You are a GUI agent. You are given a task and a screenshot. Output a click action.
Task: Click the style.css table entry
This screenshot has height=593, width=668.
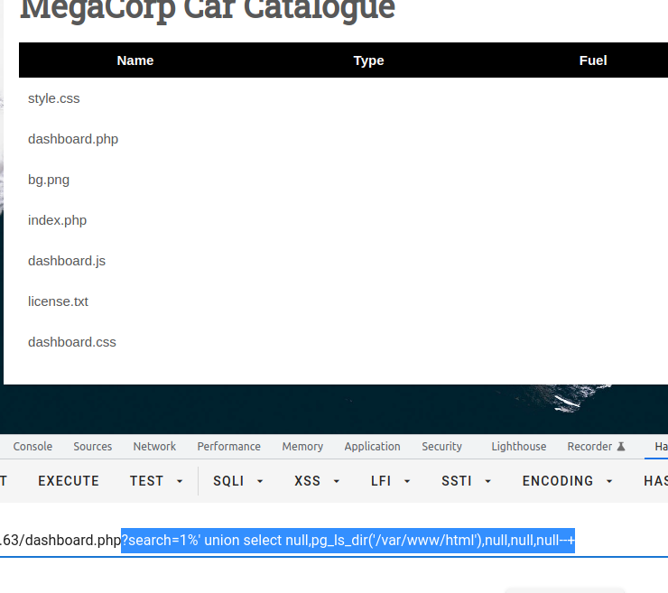point(53,98)
